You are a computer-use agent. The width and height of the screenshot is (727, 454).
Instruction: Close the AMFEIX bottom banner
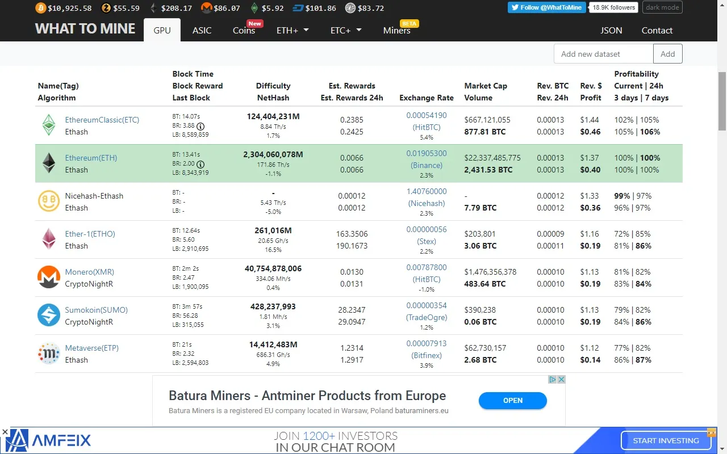coord(5,432)
